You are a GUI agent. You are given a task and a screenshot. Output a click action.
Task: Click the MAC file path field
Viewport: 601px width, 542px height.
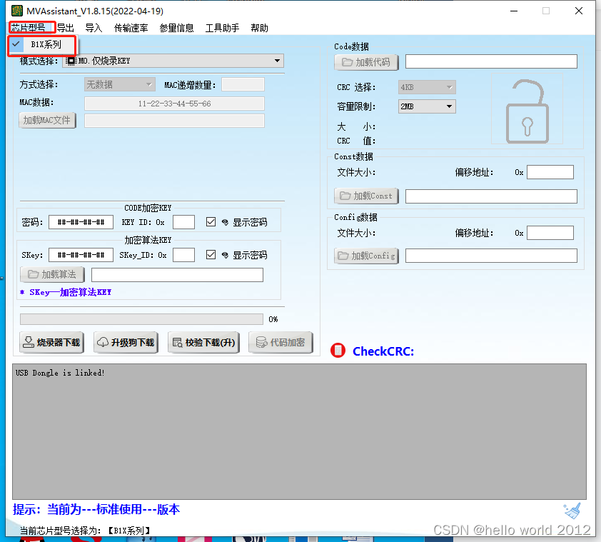point(174,121)
